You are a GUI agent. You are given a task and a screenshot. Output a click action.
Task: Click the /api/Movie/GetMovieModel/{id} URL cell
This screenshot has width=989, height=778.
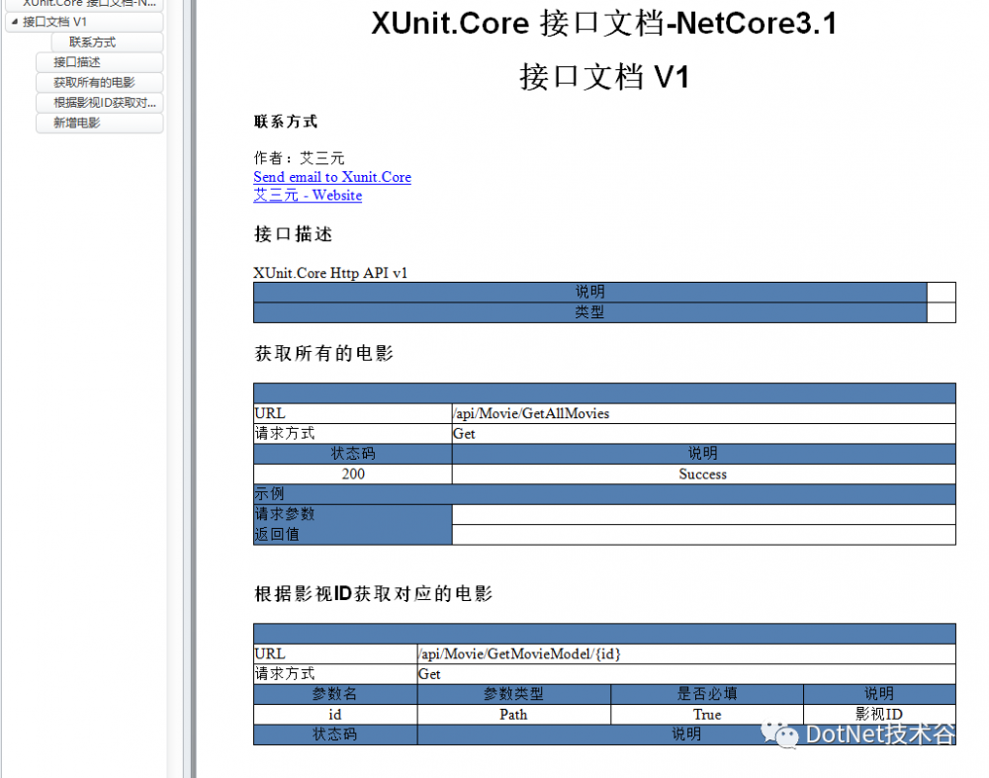(517, 653)
